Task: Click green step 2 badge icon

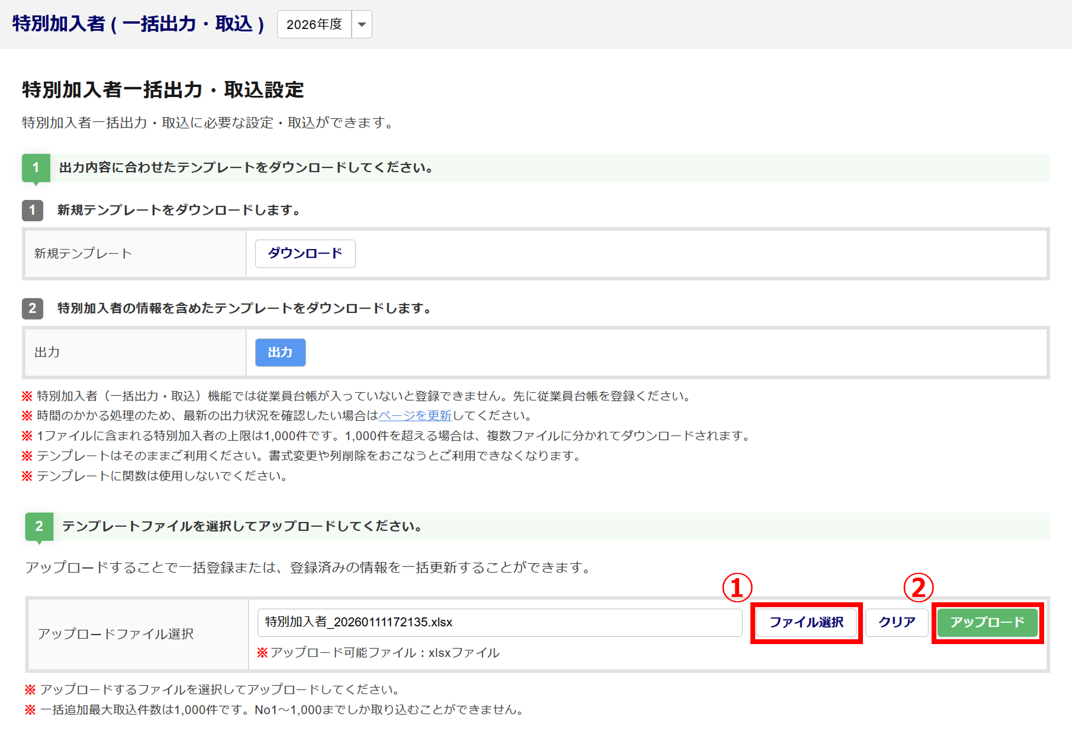Action: (39, 526)
